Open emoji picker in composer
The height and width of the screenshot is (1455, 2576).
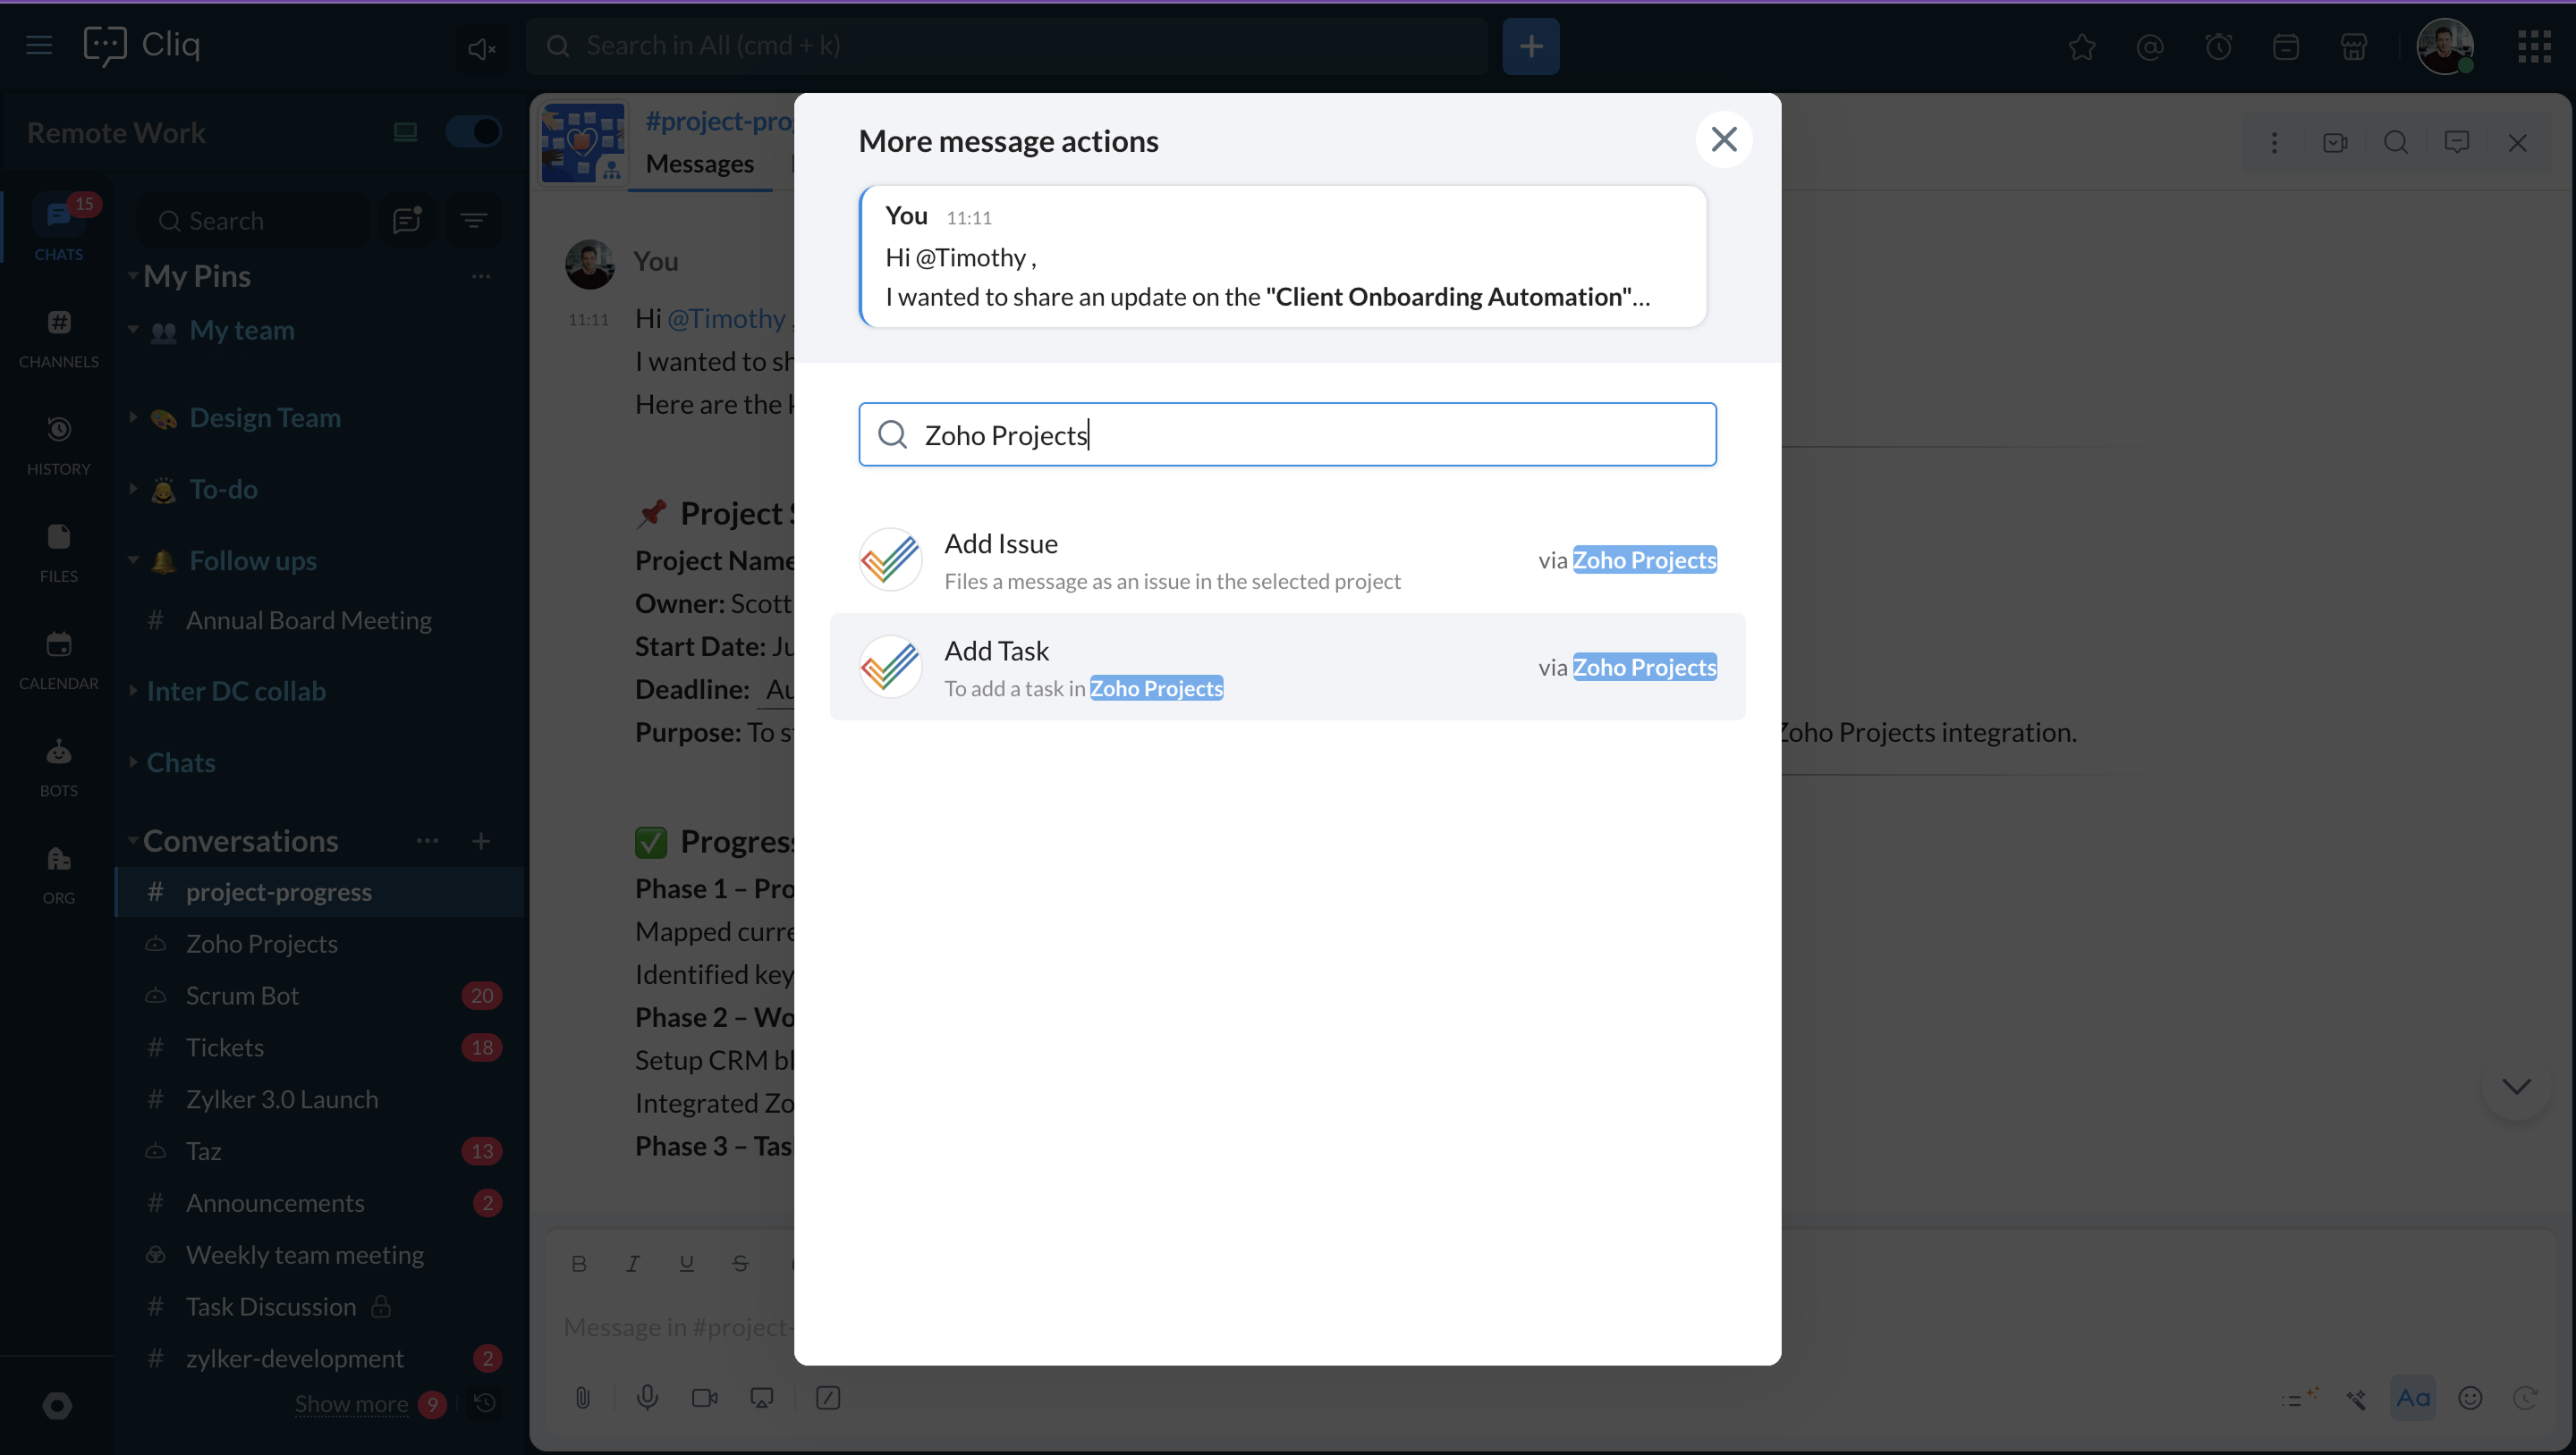pos(2470,1398)
